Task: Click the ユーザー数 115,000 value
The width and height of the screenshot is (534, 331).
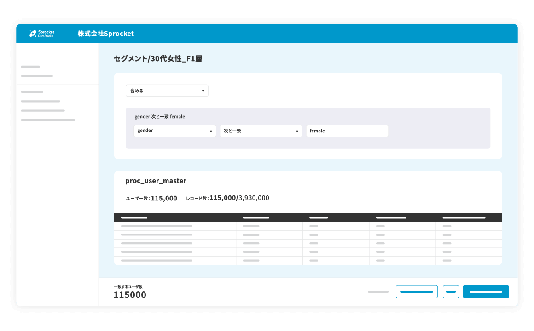Action: (x=164, y=198)
